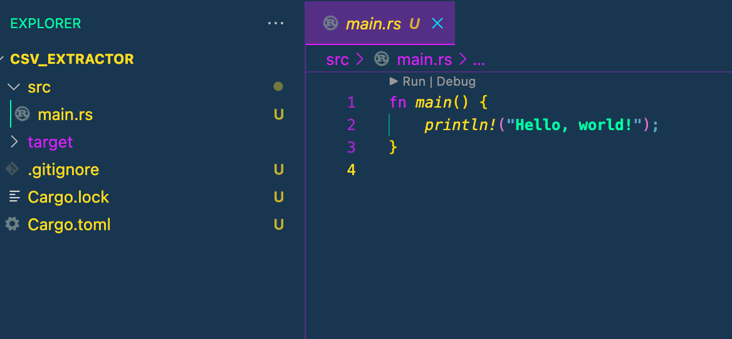This screenshot has width=732, height=339.
Task: Click the lines icon beside Cargo.lock
Action: coord(14,197)
